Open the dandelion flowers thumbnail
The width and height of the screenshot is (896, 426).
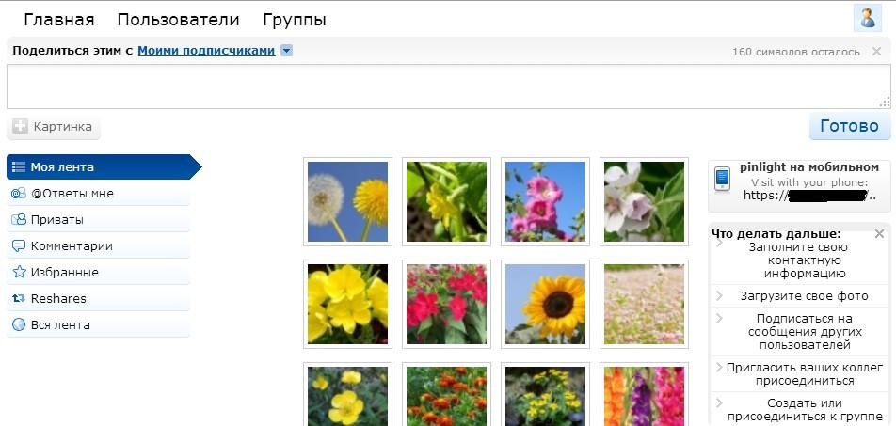click(x=347, y=201)
